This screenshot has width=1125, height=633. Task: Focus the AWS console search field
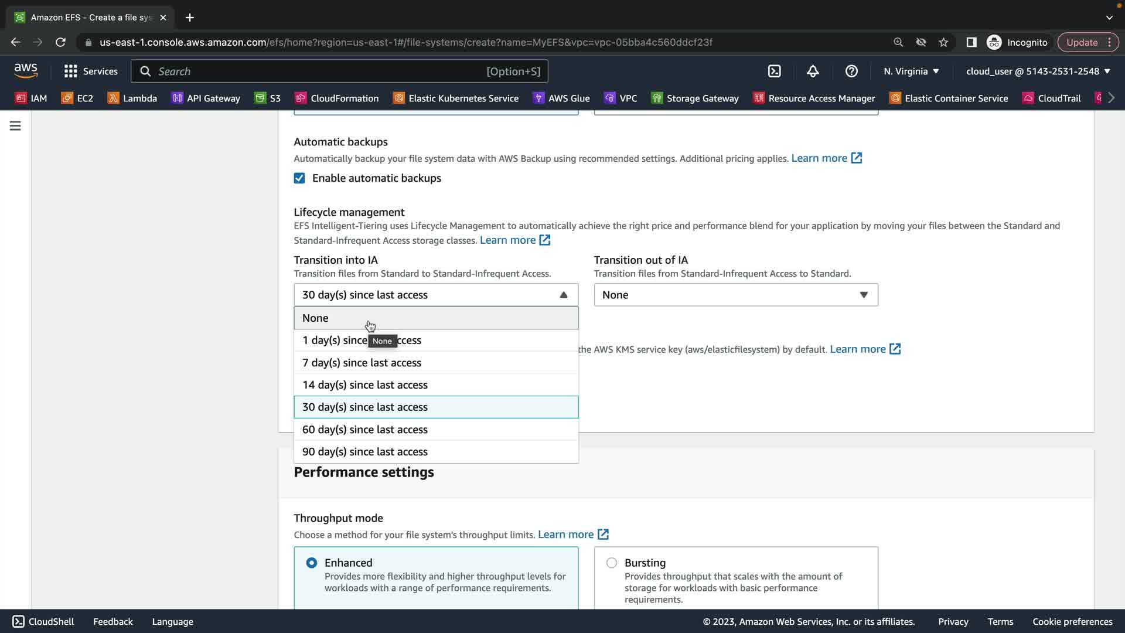pos(322,72)
